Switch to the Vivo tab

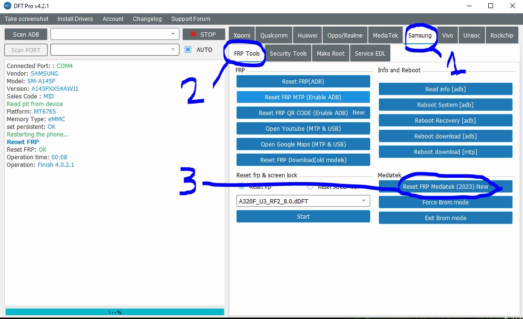[x=448, y=35]
